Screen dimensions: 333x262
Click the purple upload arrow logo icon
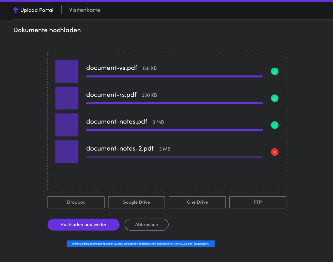[x=15, y=10]
